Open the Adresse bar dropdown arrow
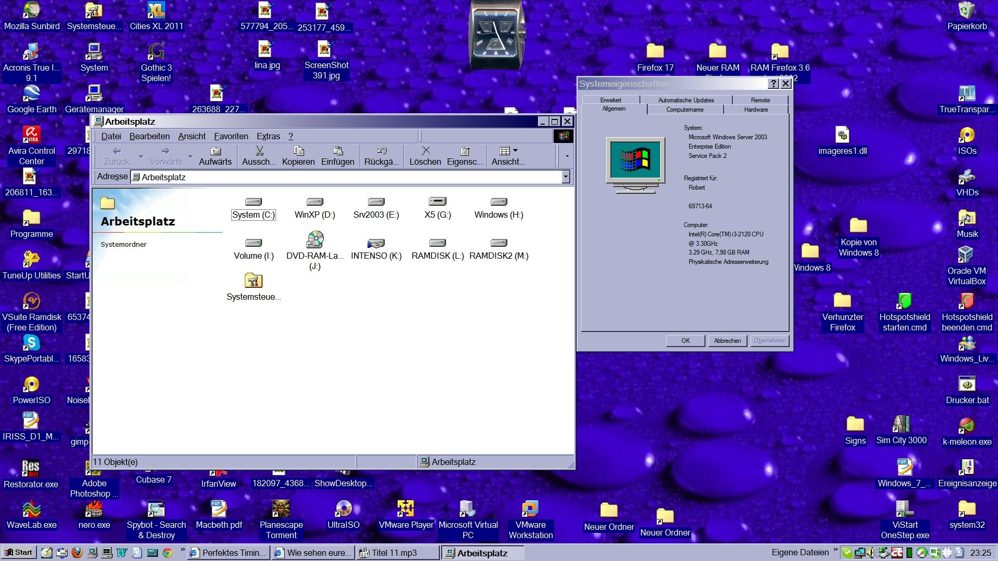Screen dimensions: 998x561 566,177
